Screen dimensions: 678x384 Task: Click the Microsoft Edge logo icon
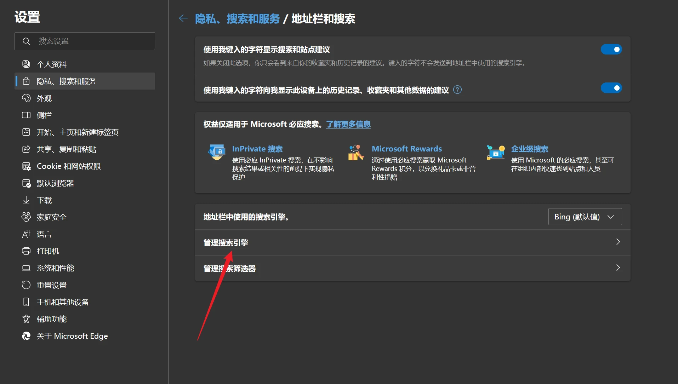(26, 336)
